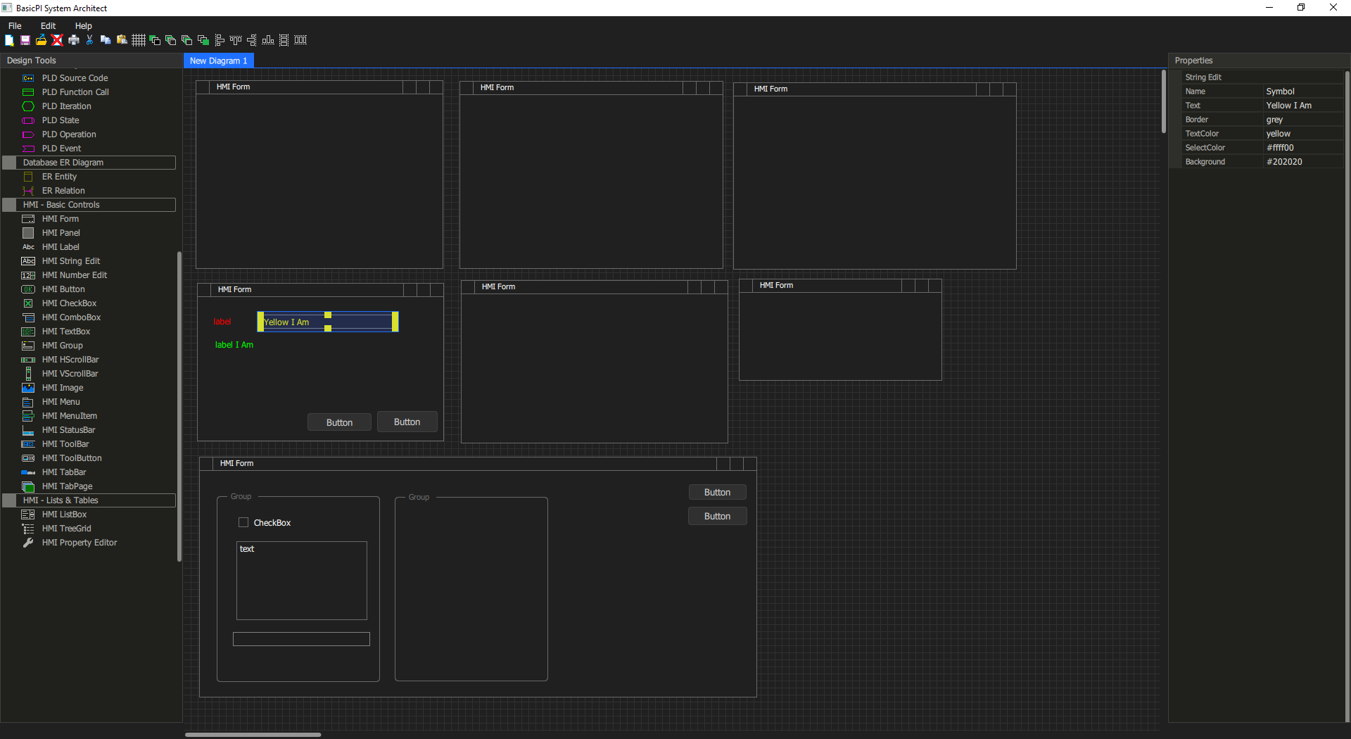Click the TextColor yellow property value
The width and height of the screenshot is (1351, 739).
(1302, 134)
